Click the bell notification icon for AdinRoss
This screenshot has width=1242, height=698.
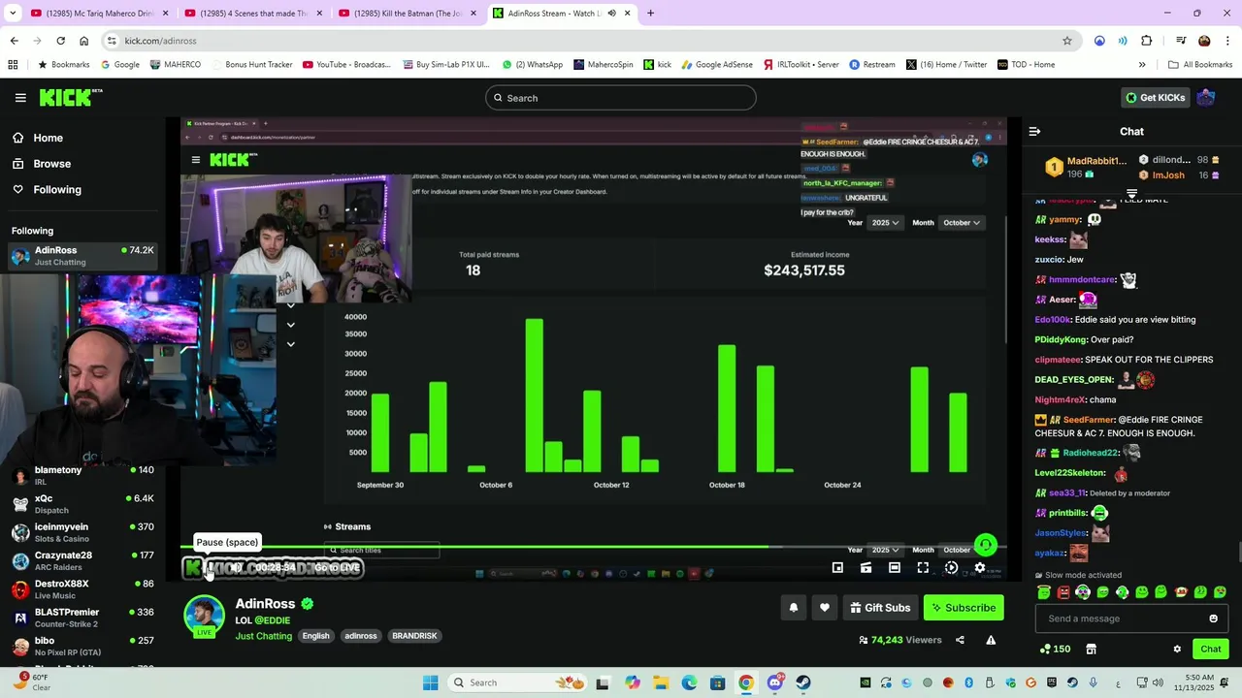pyautogui.click(x=793, y=608)
